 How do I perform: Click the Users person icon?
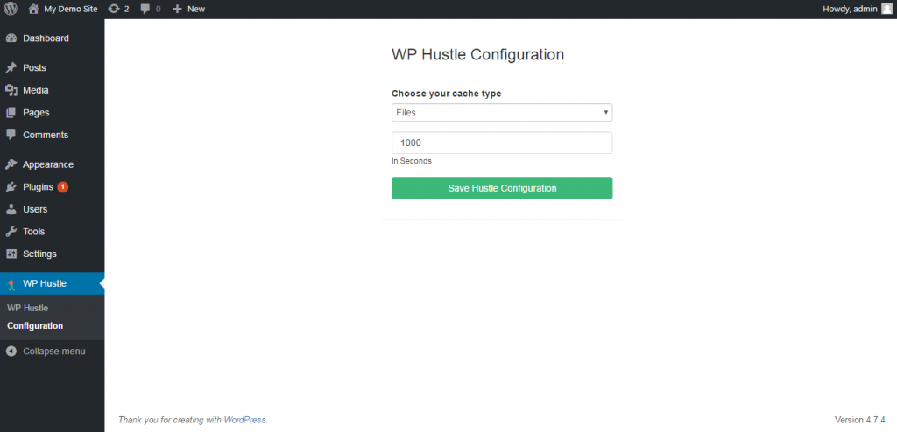[x=11, y=209]
